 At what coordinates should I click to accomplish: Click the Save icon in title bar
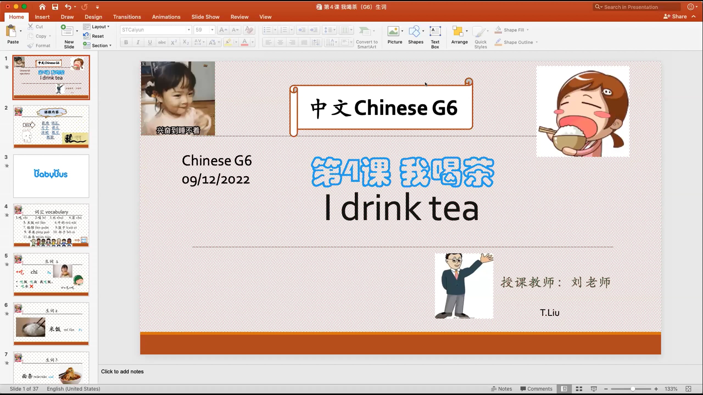coord(55,7)
